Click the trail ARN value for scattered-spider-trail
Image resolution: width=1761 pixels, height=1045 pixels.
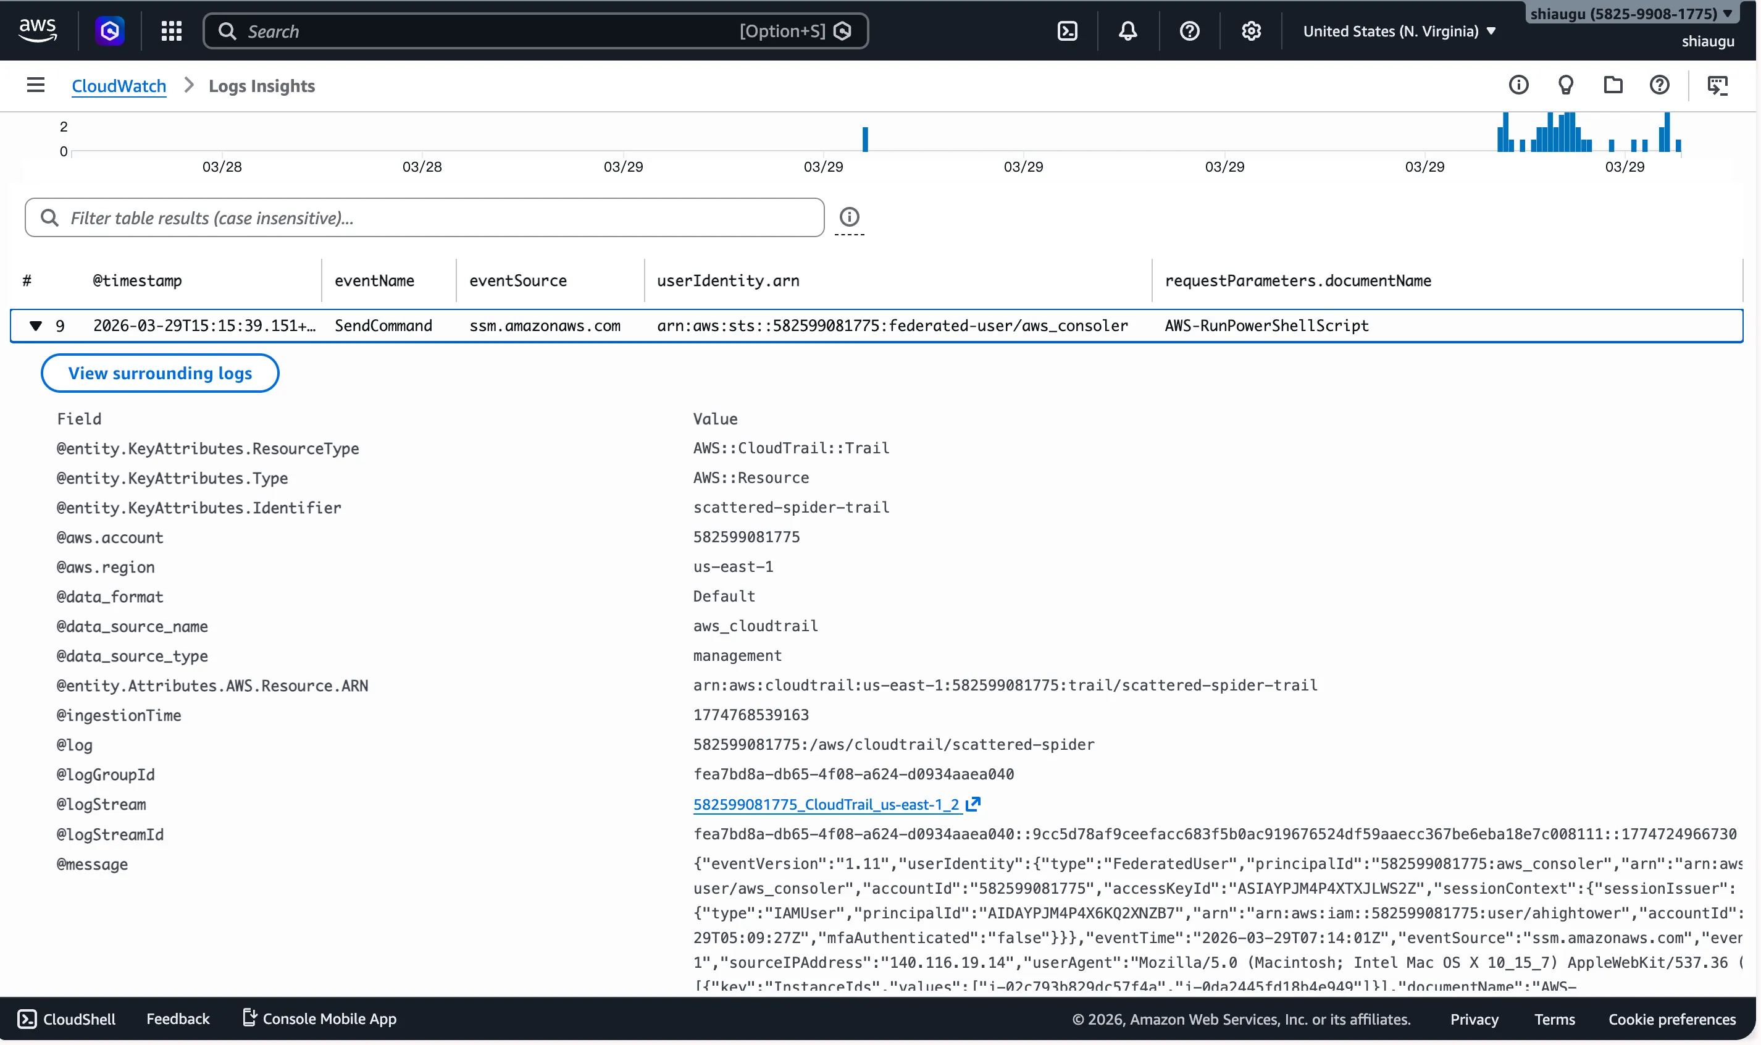[x=1005, y=685]
